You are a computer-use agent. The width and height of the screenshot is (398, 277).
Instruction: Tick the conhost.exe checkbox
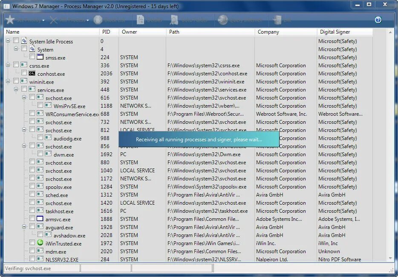pos(24,73)
